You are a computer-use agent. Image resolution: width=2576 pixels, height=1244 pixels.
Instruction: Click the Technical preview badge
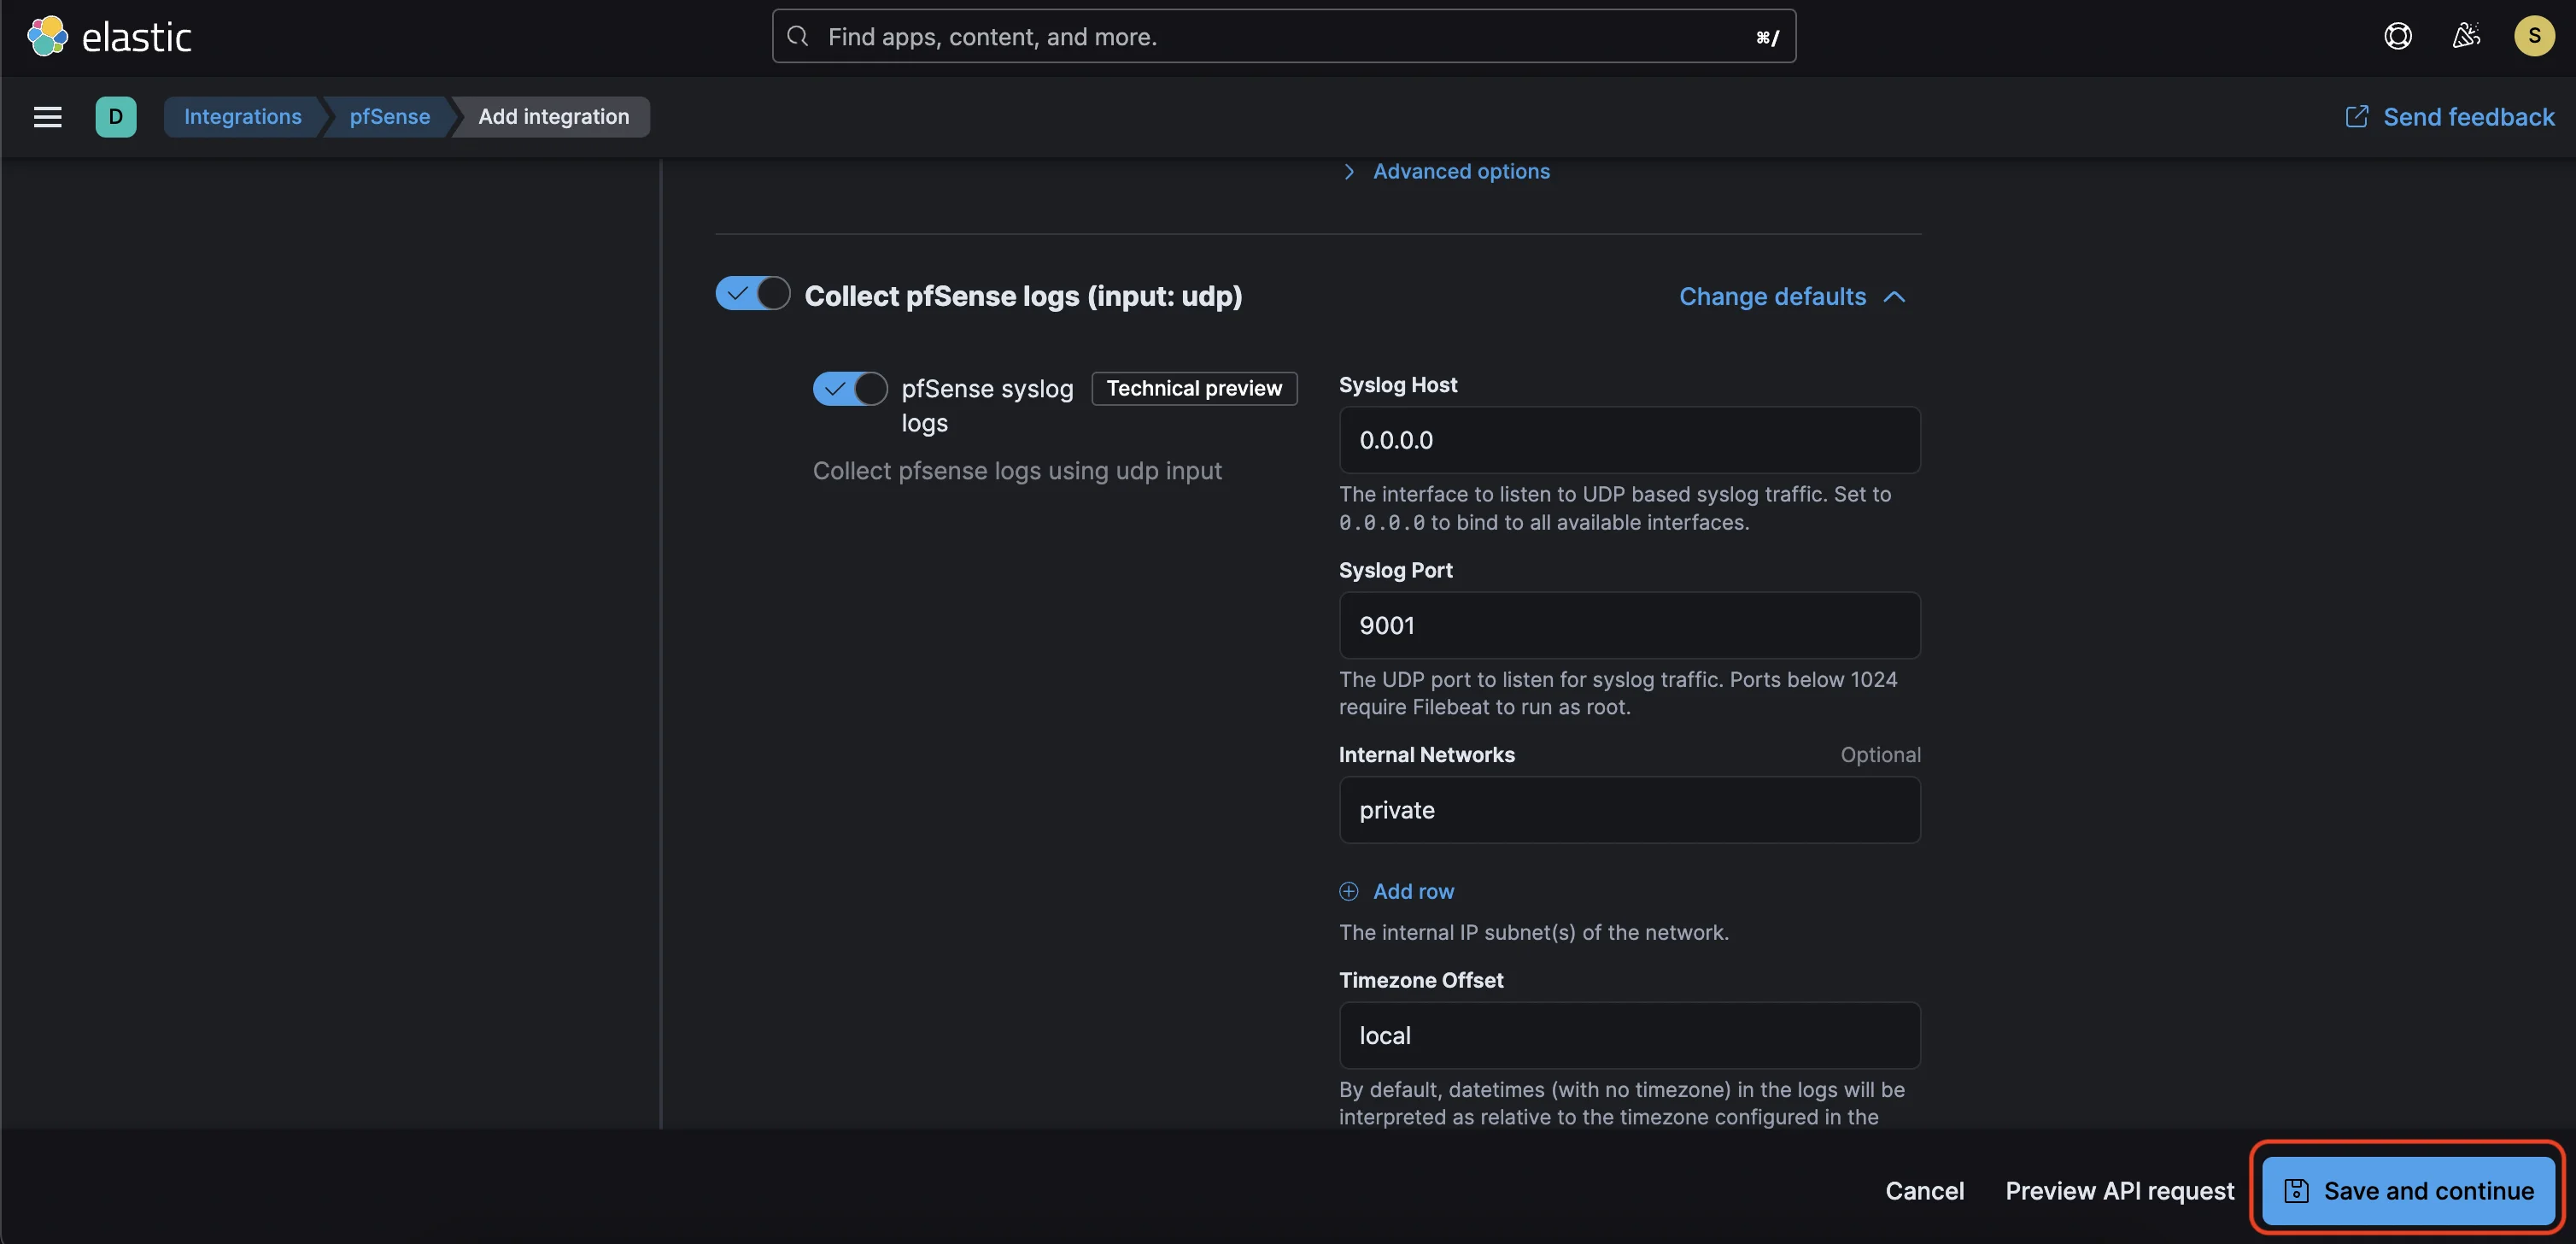(1194, 388)
